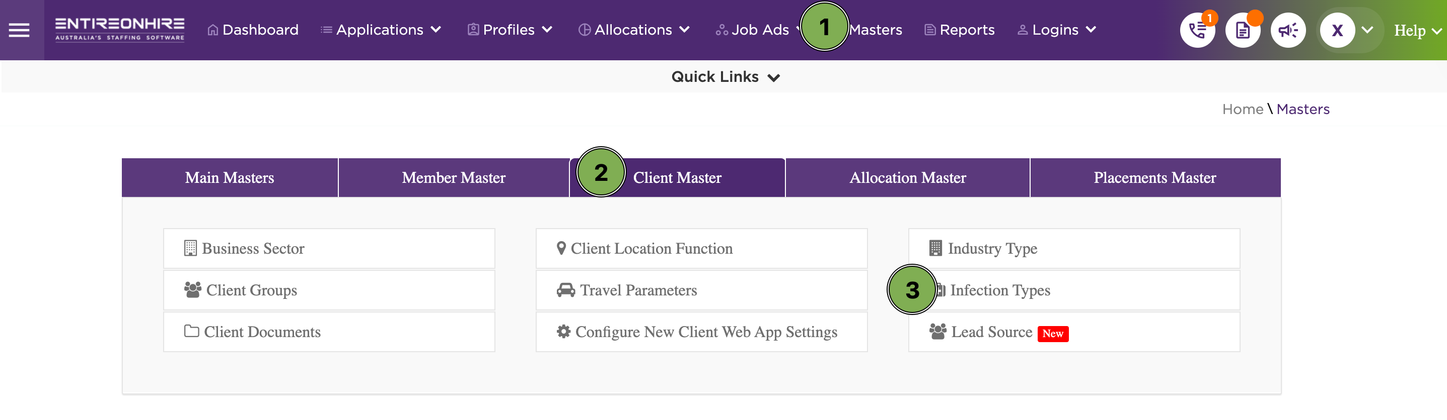1447x420 pixels.
Task: Open the Help dropdown
Action: (x=1417, y=31)
